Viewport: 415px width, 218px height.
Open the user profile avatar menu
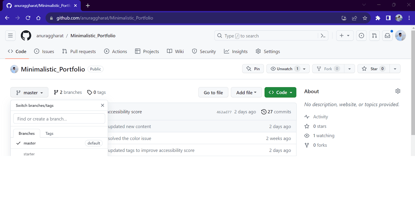(x=400, y=36)
